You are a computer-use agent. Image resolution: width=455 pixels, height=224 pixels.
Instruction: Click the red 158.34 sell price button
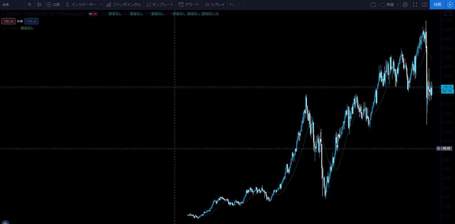click(8, 21)
